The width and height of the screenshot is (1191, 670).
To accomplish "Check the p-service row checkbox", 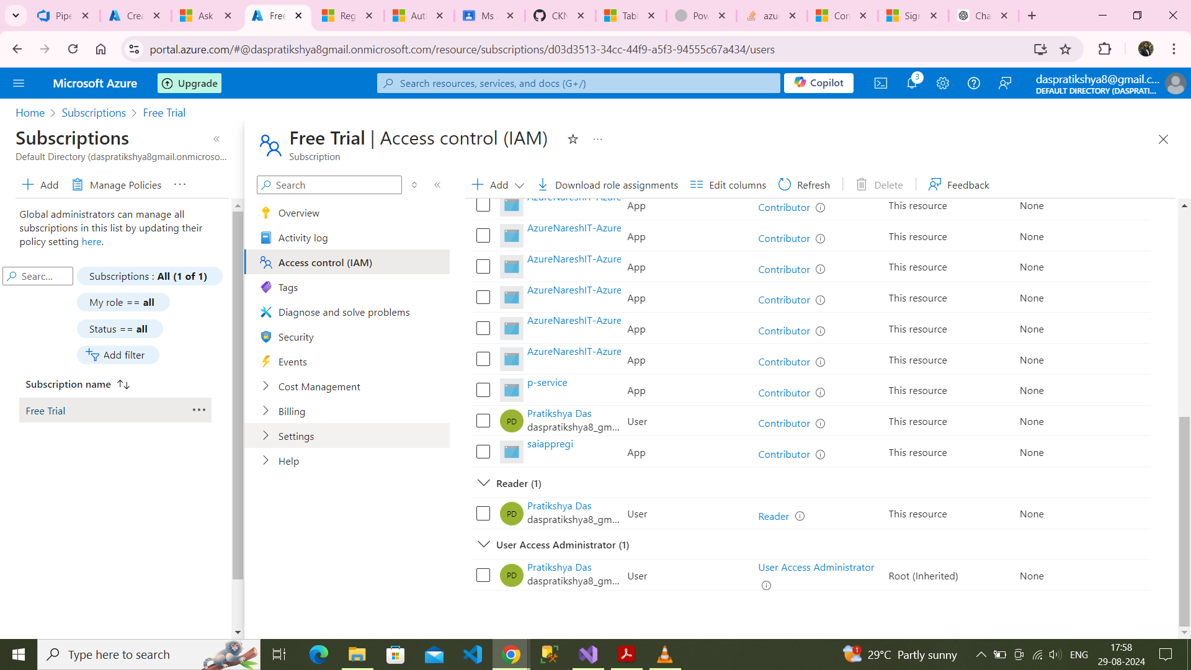I will [x=483, y=390].
